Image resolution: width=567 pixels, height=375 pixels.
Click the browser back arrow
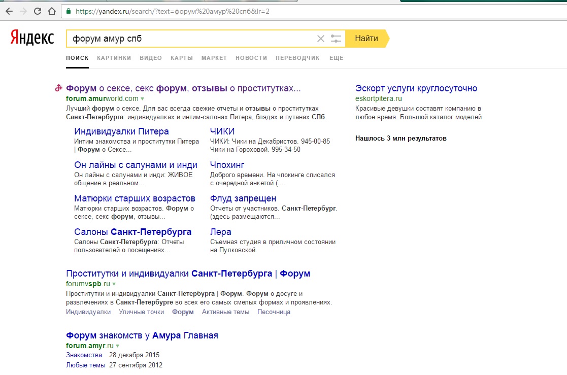[x=9, y=11]
